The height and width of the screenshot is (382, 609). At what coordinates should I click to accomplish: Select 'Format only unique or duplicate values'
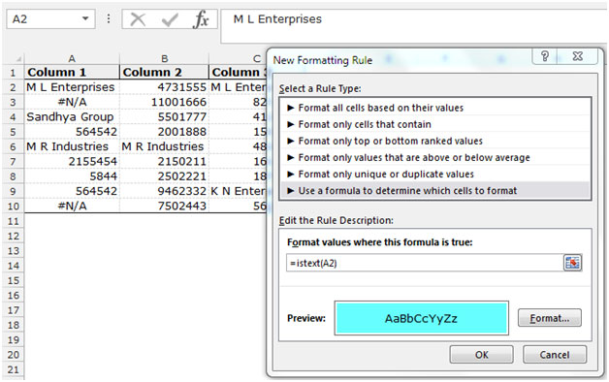coord(435,174)
